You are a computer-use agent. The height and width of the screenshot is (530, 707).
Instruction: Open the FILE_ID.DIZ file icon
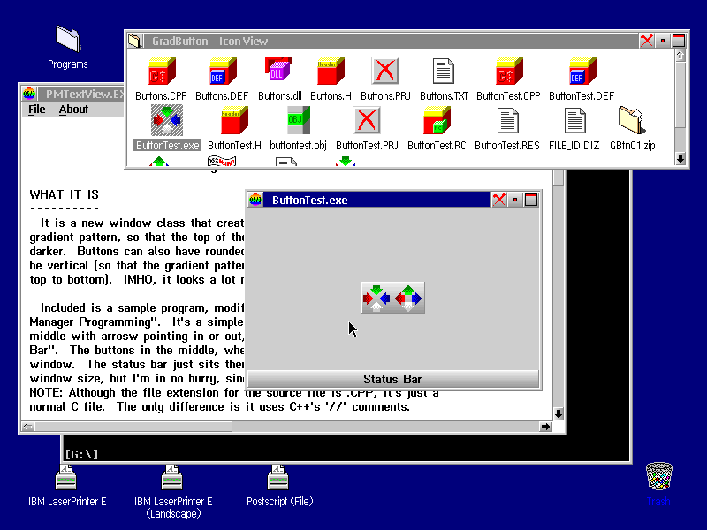(x=575, y=121)
